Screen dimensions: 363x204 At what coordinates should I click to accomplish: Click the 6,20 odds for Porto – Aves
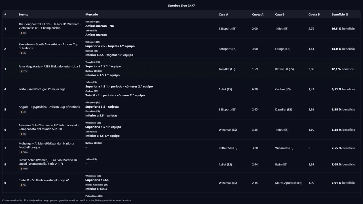255,89
